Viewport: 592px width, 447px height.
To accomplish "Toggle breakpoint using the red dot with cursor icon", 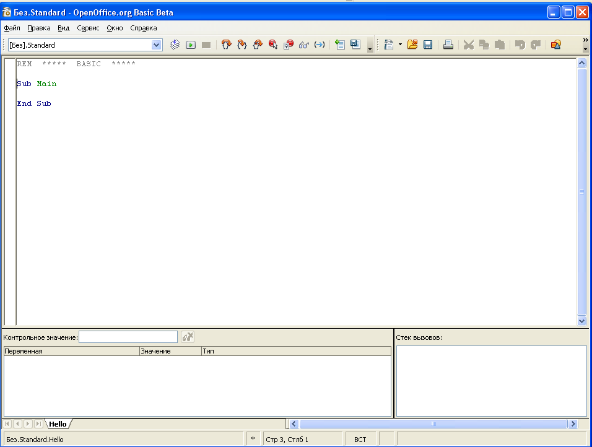I will click(273, 45).
